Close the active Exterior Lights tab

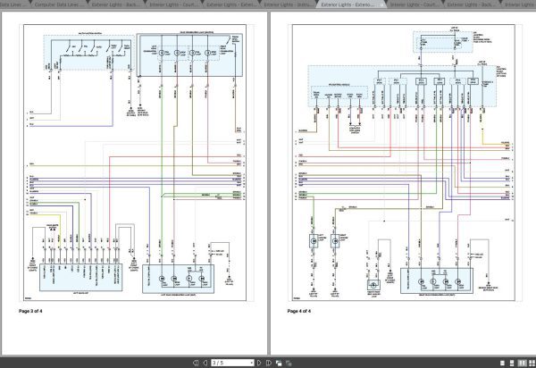pyautogui.click(x=382, y=4)
